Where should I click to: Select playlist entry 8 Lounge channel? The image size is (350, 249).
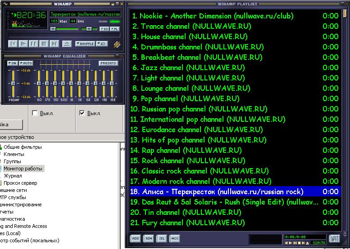236,88
